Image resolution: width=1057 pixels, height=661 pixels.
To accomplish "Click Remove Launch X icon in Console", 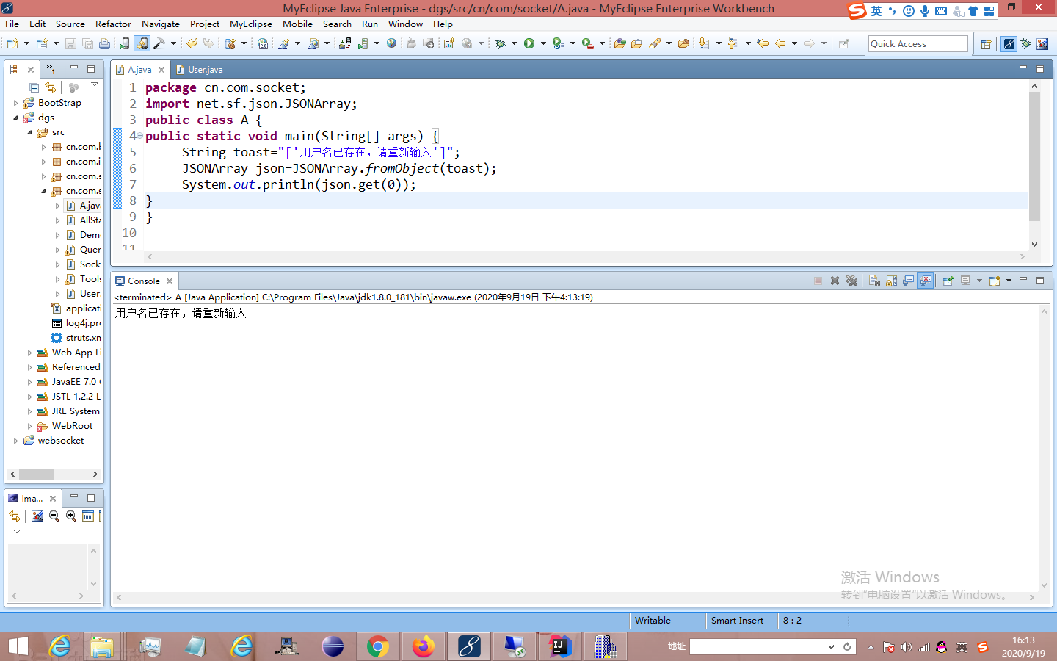I will [x=835, y=281].
